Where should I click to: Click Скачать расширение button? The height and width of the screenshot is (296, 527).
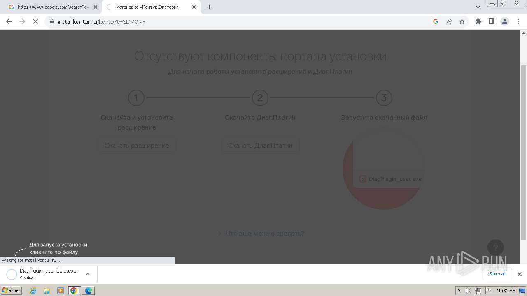[x=137, y=146]
